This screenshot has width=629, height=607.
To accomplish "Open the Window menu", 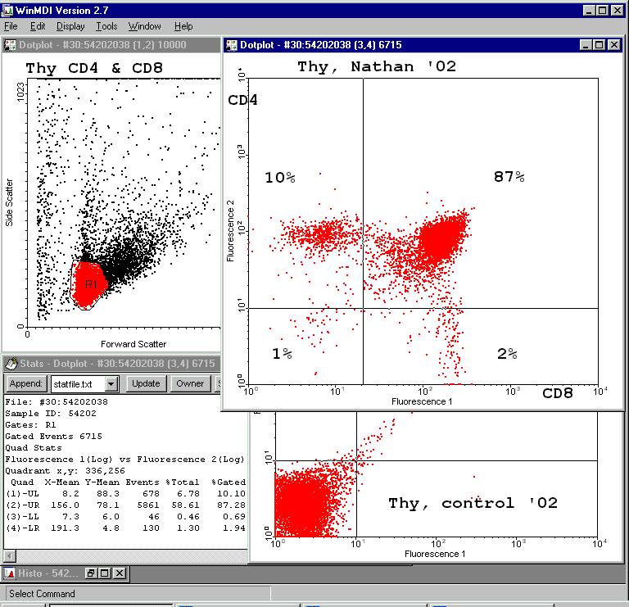I will [x=145, y=26].
